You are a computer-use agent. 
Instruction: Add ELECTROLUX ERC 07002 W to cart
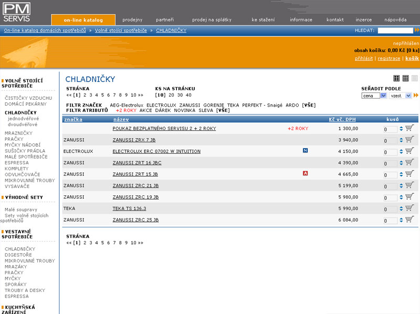coord(409,151)
